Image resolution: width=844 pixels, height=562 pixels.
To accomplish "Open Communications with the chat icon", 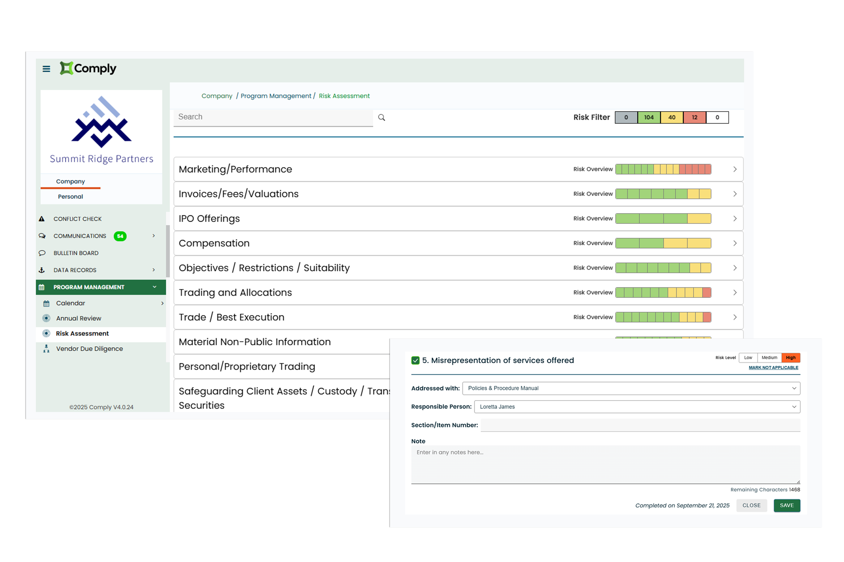I will pyautogui.click(x=42, y=236).
